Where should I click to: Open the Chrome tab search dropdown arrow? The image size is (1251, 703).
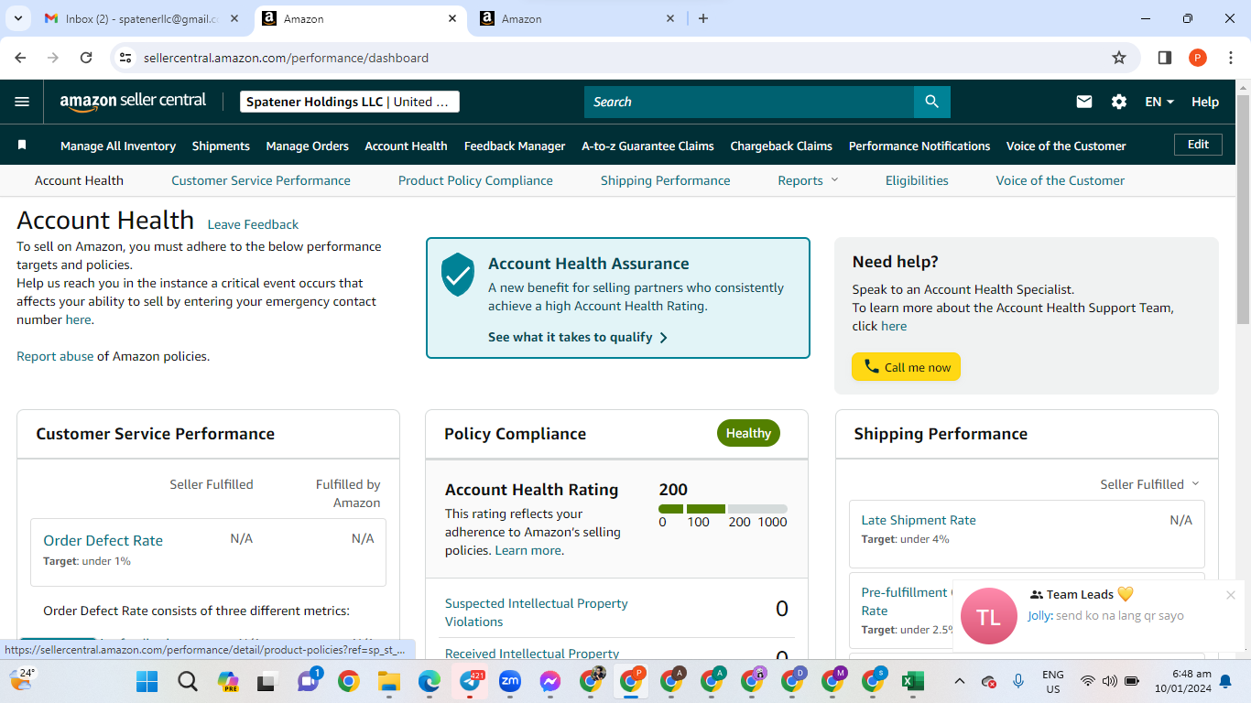(x=17, y=18)
